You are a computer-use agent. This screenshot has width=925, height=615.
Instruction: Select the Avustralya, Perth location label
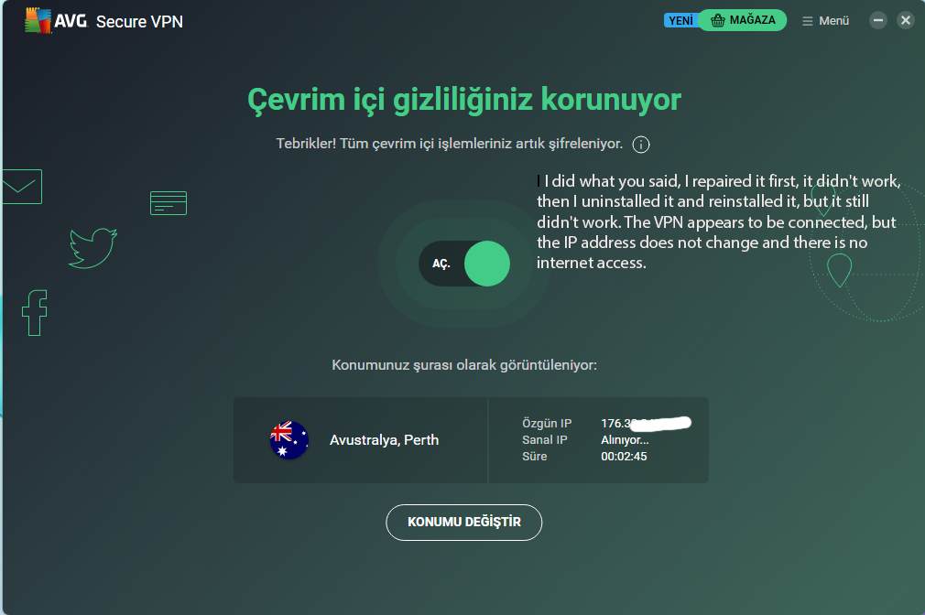(384, 440)
